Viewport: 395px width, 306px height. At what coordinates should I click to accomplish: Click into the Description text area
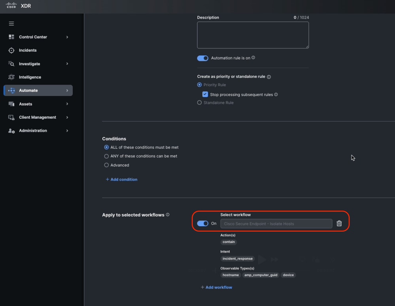coord(253,35)
